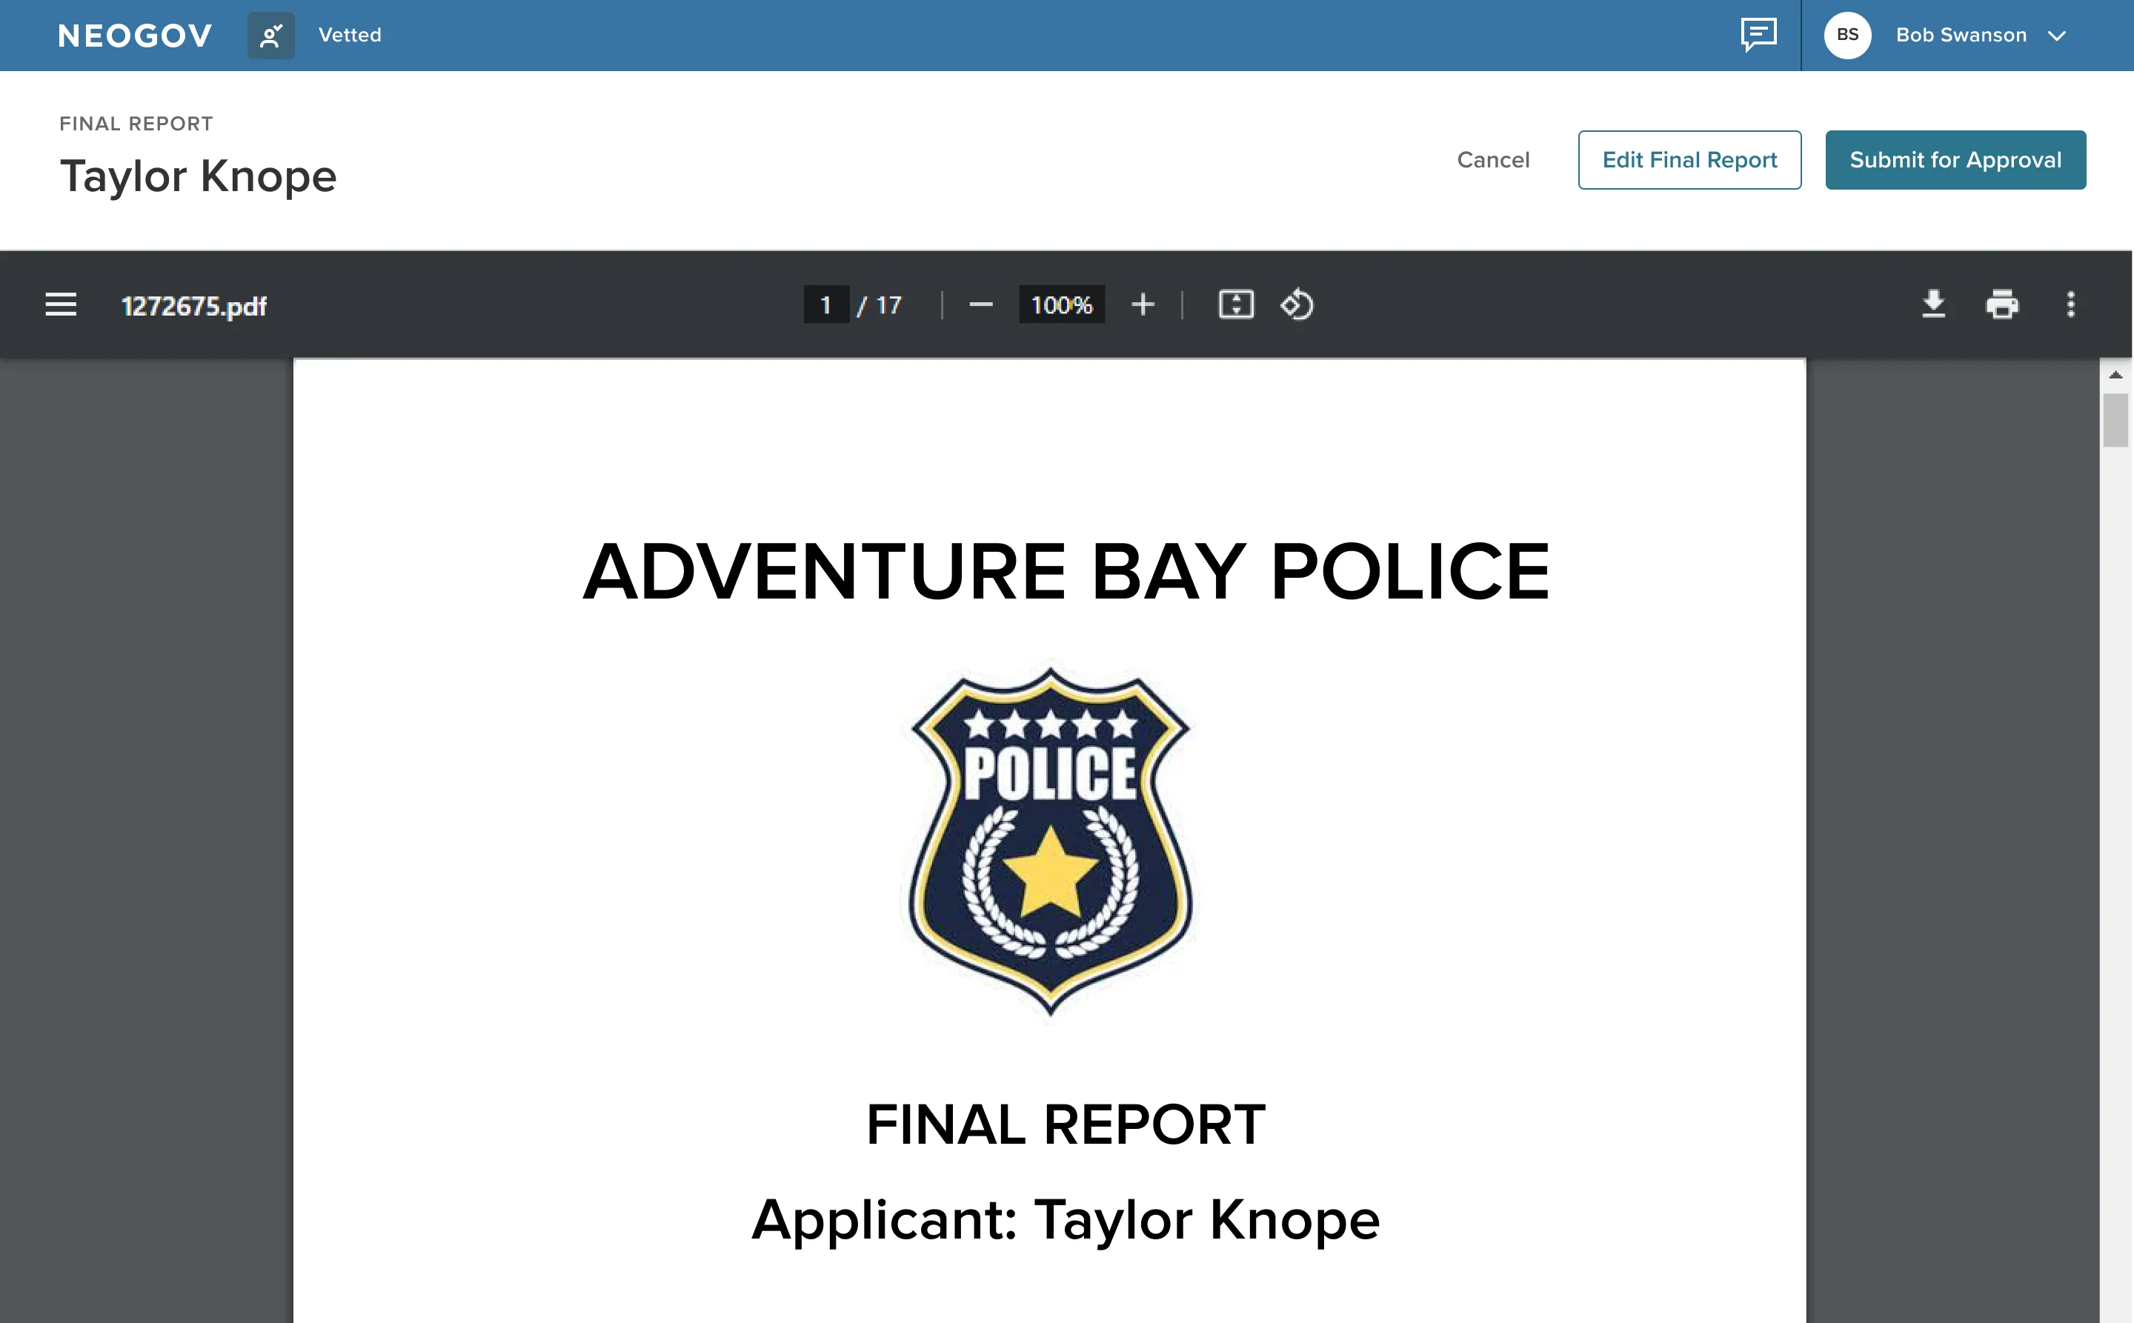Click the ADVENTURE BAY POLICE heading
Viewport: 2134px width, 1323px height.
(1066, 571)
